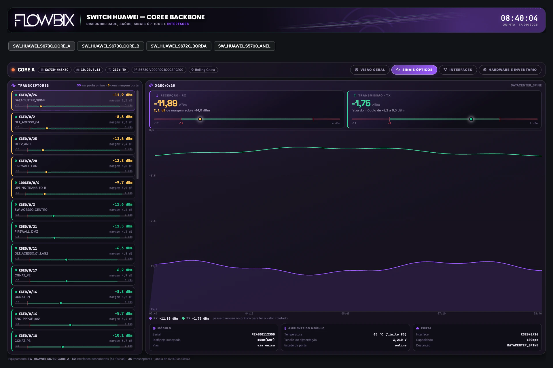Click the S6730-H48X6C model chip
Viewport: 553px width, 368px height.
point(55,70)
